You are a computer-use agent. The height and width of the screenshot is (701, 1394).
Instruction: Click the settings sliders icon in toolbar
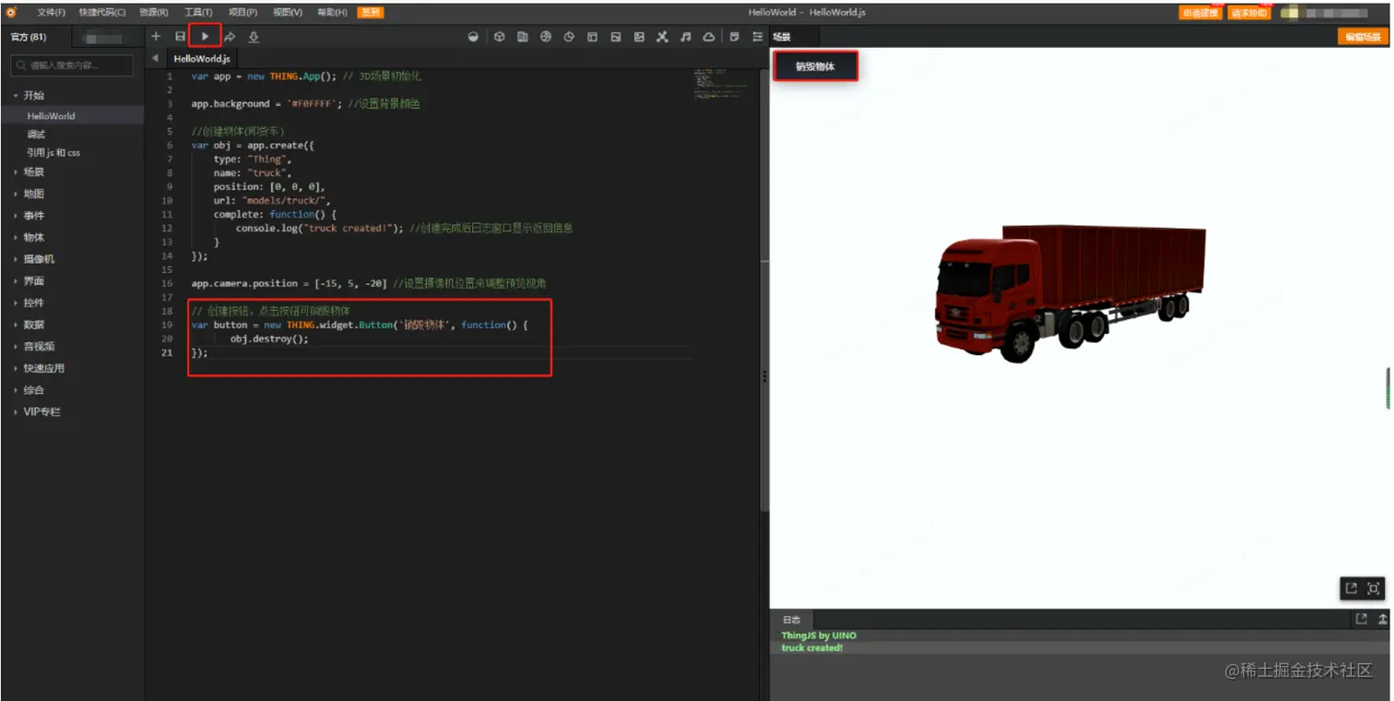tap(758, 37)
